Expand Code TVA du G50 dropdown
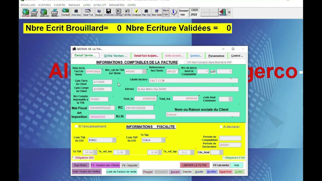 [114, 140]
